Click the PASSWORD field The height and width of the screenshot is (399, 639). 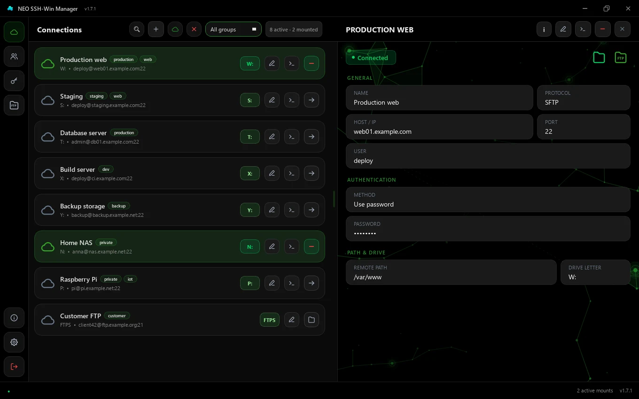click(x=488, y=229)
